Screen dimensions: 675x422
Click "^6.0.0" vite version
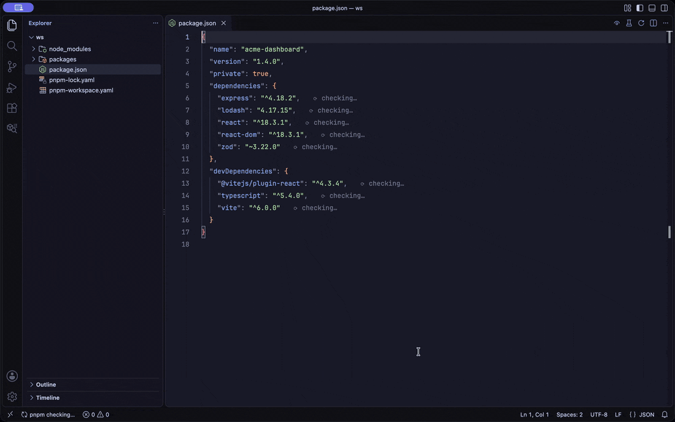264,208
